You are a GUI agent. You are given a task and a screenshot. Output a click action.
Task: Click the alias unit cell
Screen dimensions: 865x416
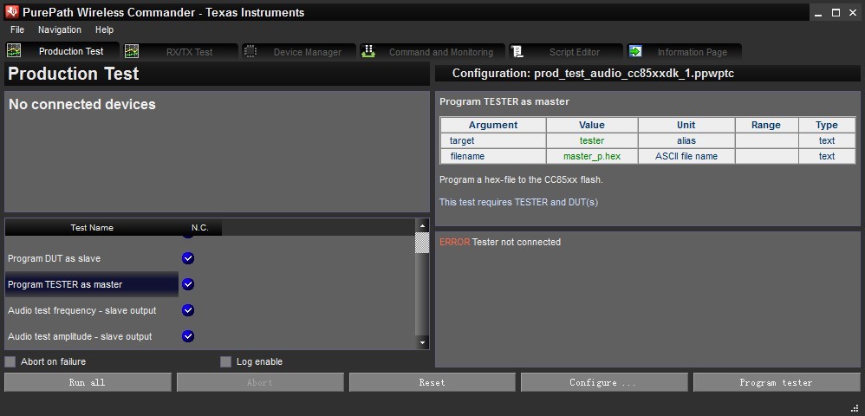pos(686,140)
